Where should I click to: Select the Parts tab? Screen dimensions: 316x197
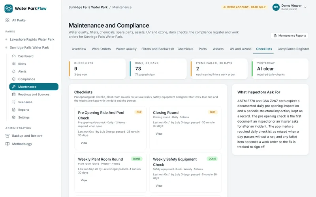pos(203,49)
